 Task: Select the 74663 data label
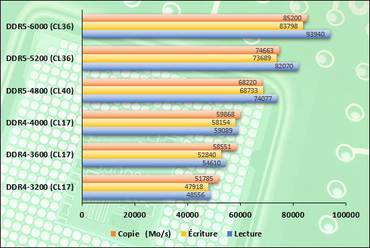[264, 50]
